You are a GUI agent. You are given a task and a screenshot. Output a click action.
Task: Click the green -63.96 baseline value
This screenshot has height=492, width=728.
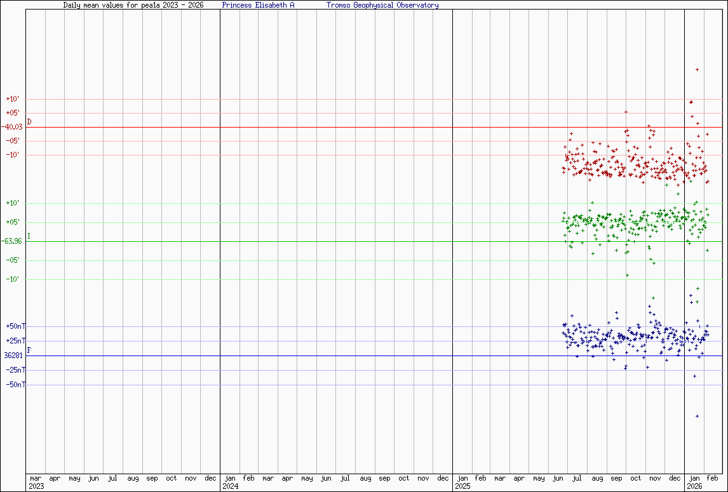point(12,241)
